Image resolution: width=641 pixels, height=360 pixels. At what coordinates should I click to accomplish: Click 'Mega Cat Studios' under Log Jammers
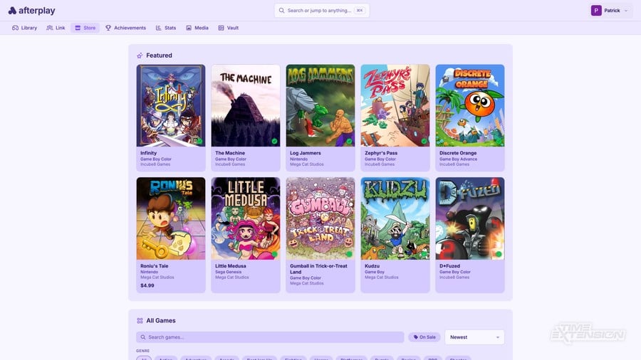pos(306,164)
